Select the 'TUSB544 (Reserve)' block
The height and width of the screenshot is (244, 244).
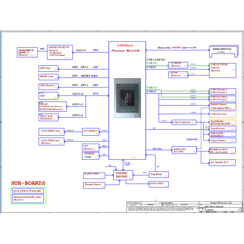pyautogui.click(x=178, y=65)
